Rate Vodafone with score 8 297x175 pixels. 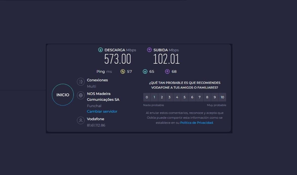[x=207, y=97]
